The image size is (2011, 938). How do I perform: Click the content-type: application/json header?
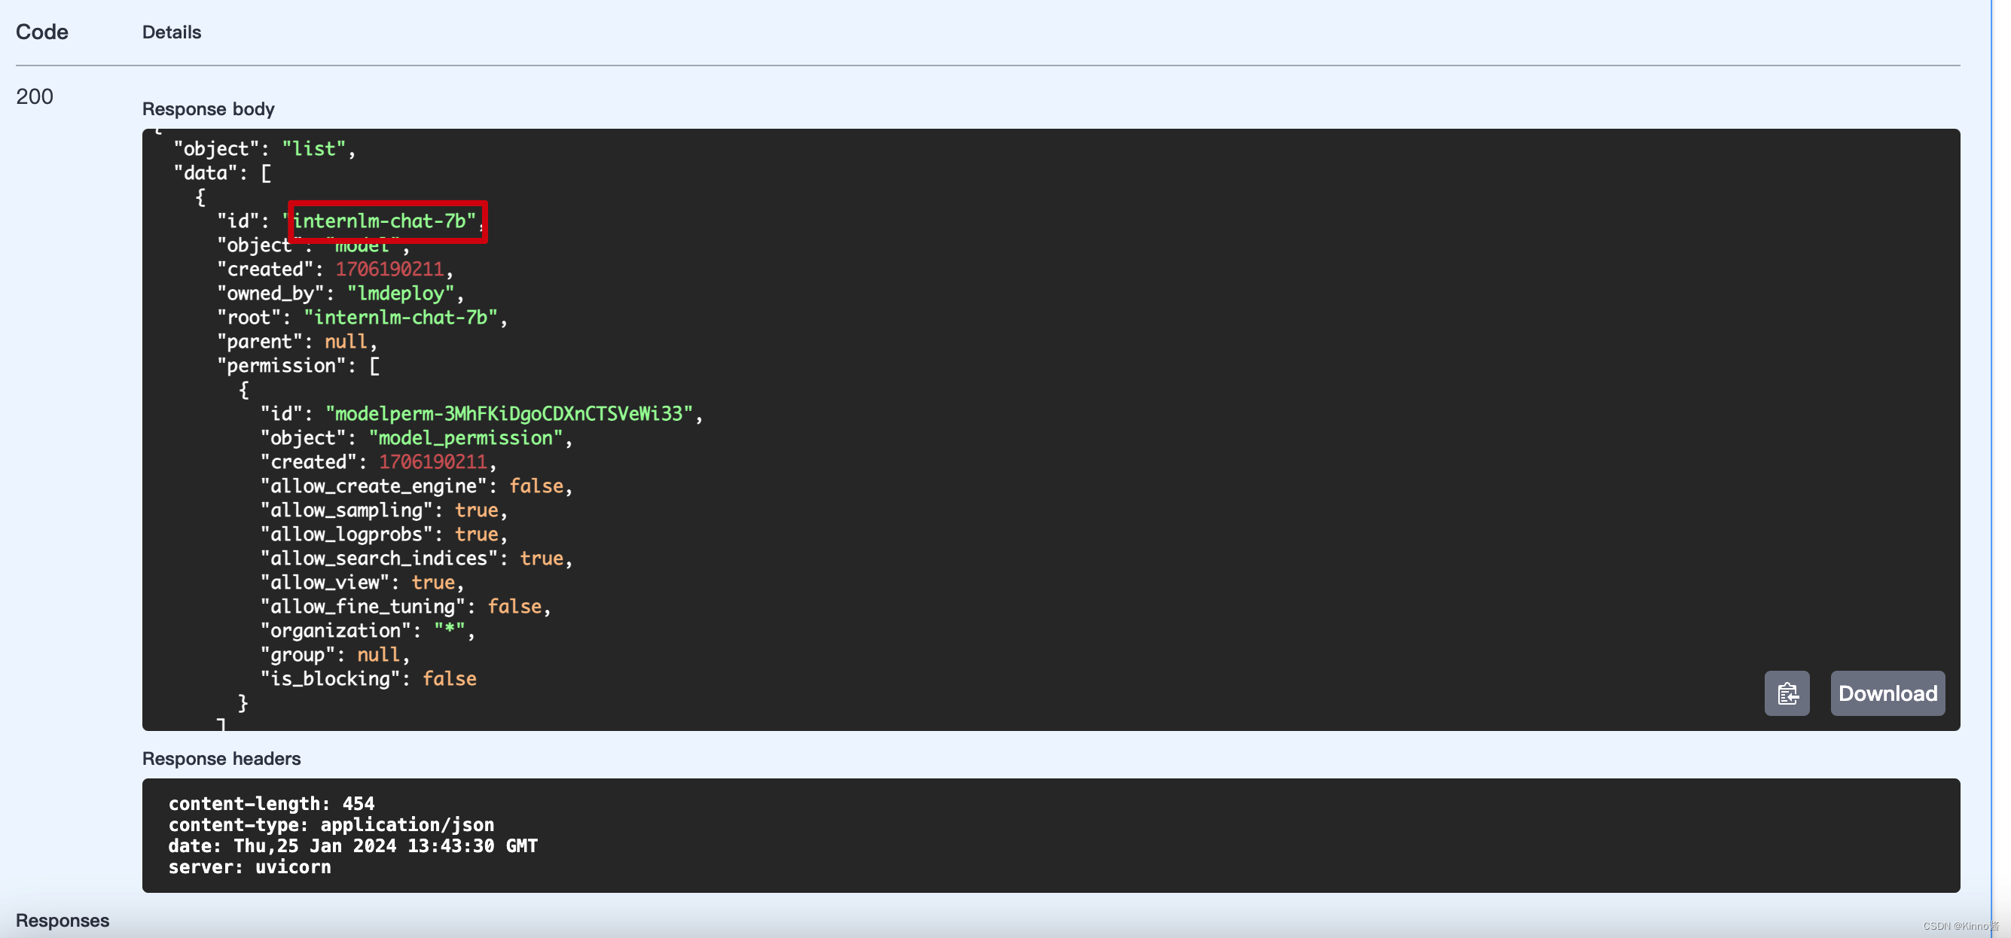click(x=331, y=825)
